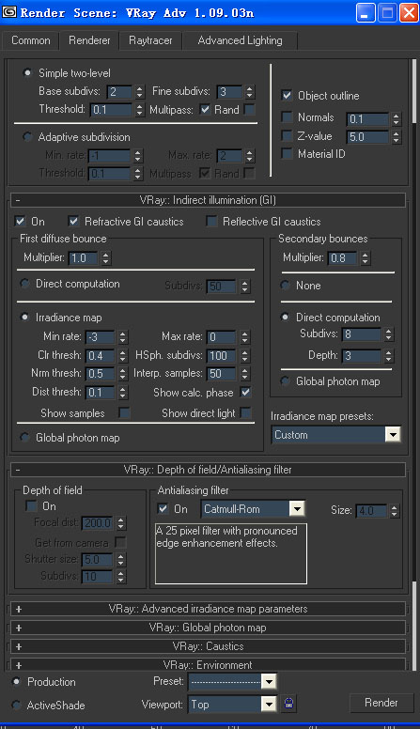Switch to the Common tab

pos(31,40)
